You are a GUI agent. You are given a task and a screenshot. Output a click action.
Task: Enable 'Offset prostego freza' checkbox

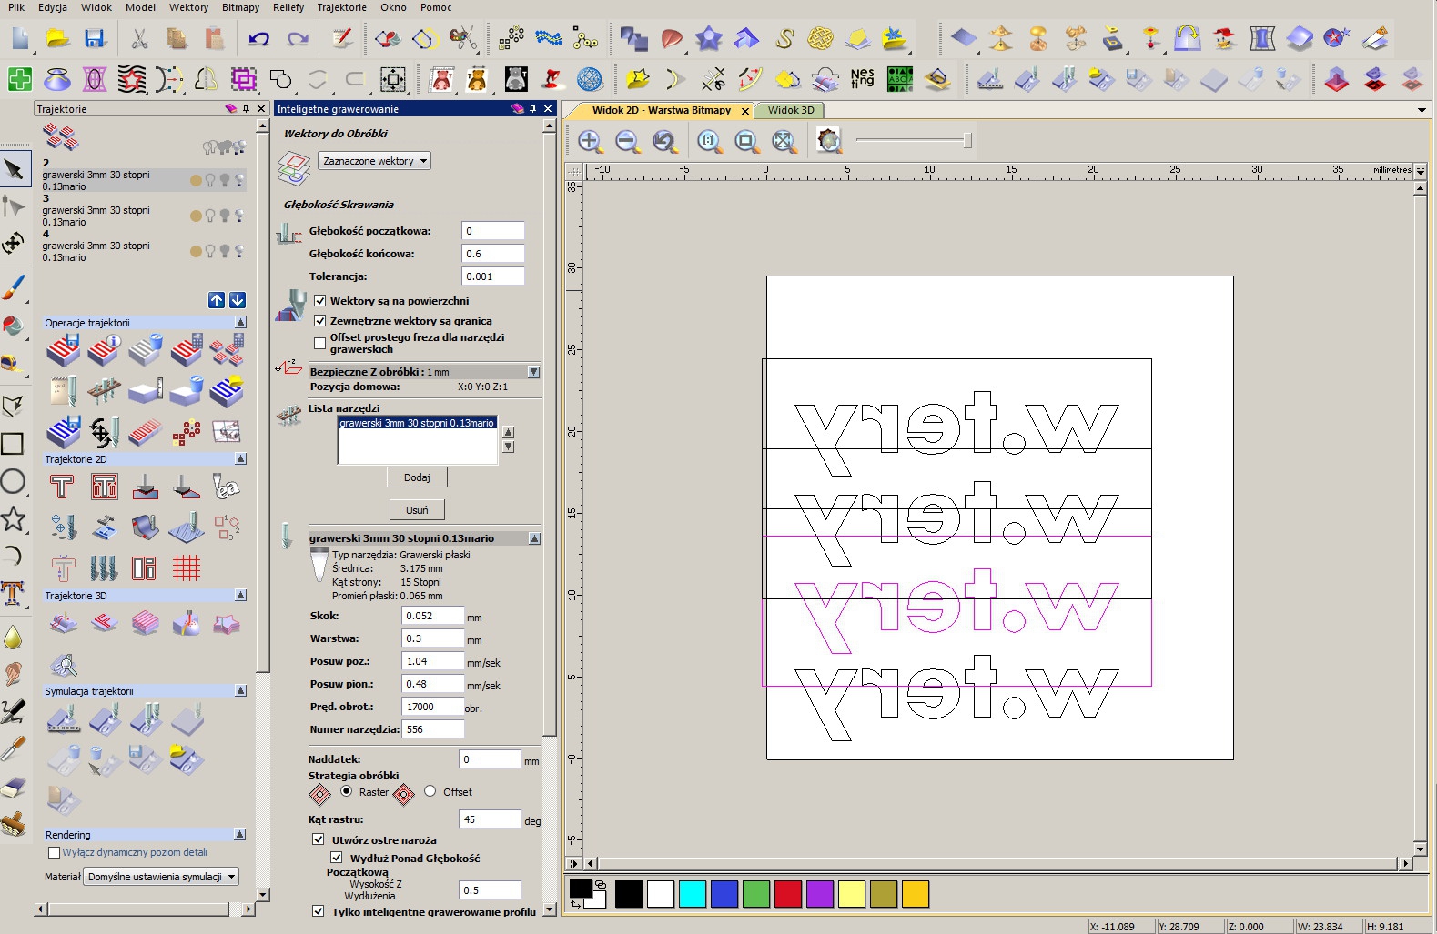(320, 343)
